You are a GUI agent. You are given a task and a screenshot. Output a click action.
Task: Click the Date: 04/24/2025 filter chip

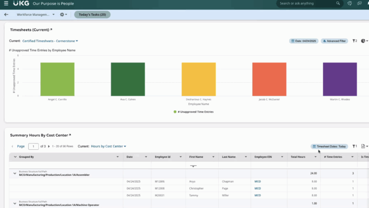point(304,41)
